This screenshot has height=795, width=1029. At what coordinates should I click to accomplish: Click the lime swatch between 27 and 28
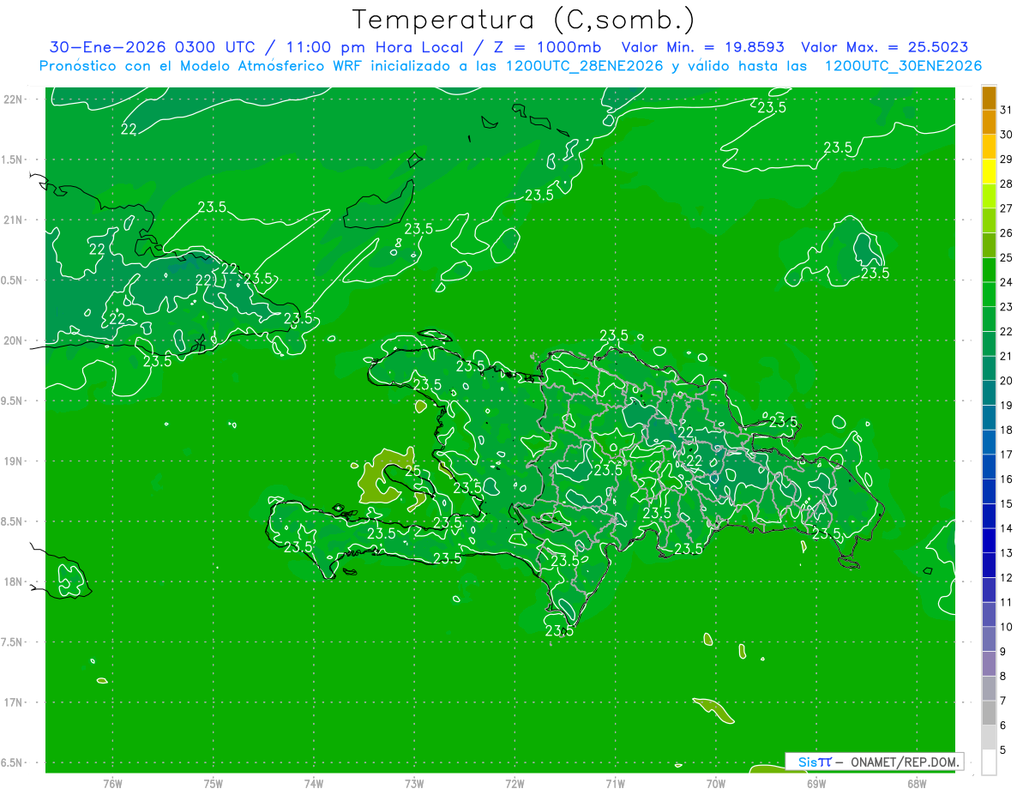coord(989,196)
